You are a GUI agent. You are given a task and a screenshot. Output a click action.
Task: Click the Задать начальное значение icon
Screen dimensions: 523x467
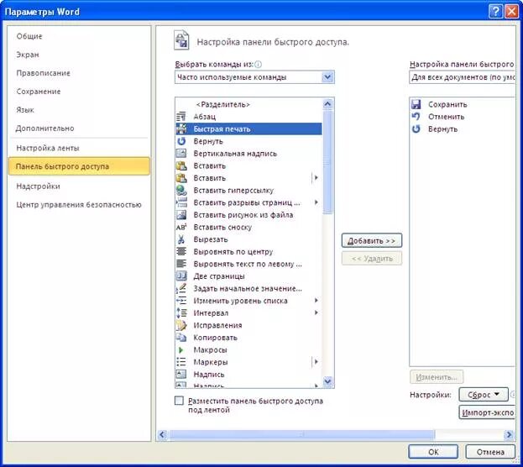pos(181,288)
